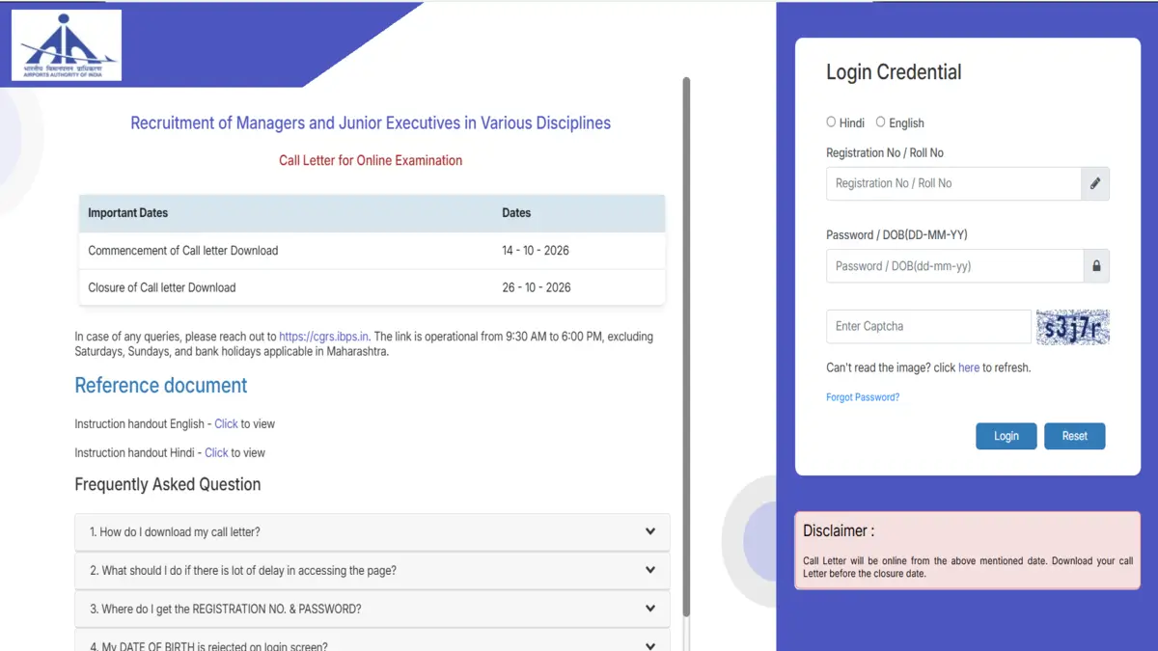Click the captcha image s3j7r

coord(1072,327)
